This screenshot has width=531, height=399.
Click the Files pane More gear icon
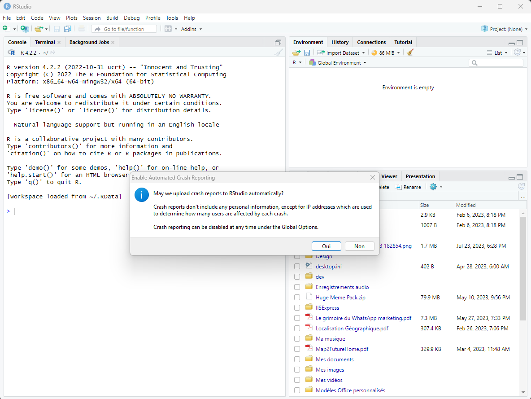(x=433, y=186)
